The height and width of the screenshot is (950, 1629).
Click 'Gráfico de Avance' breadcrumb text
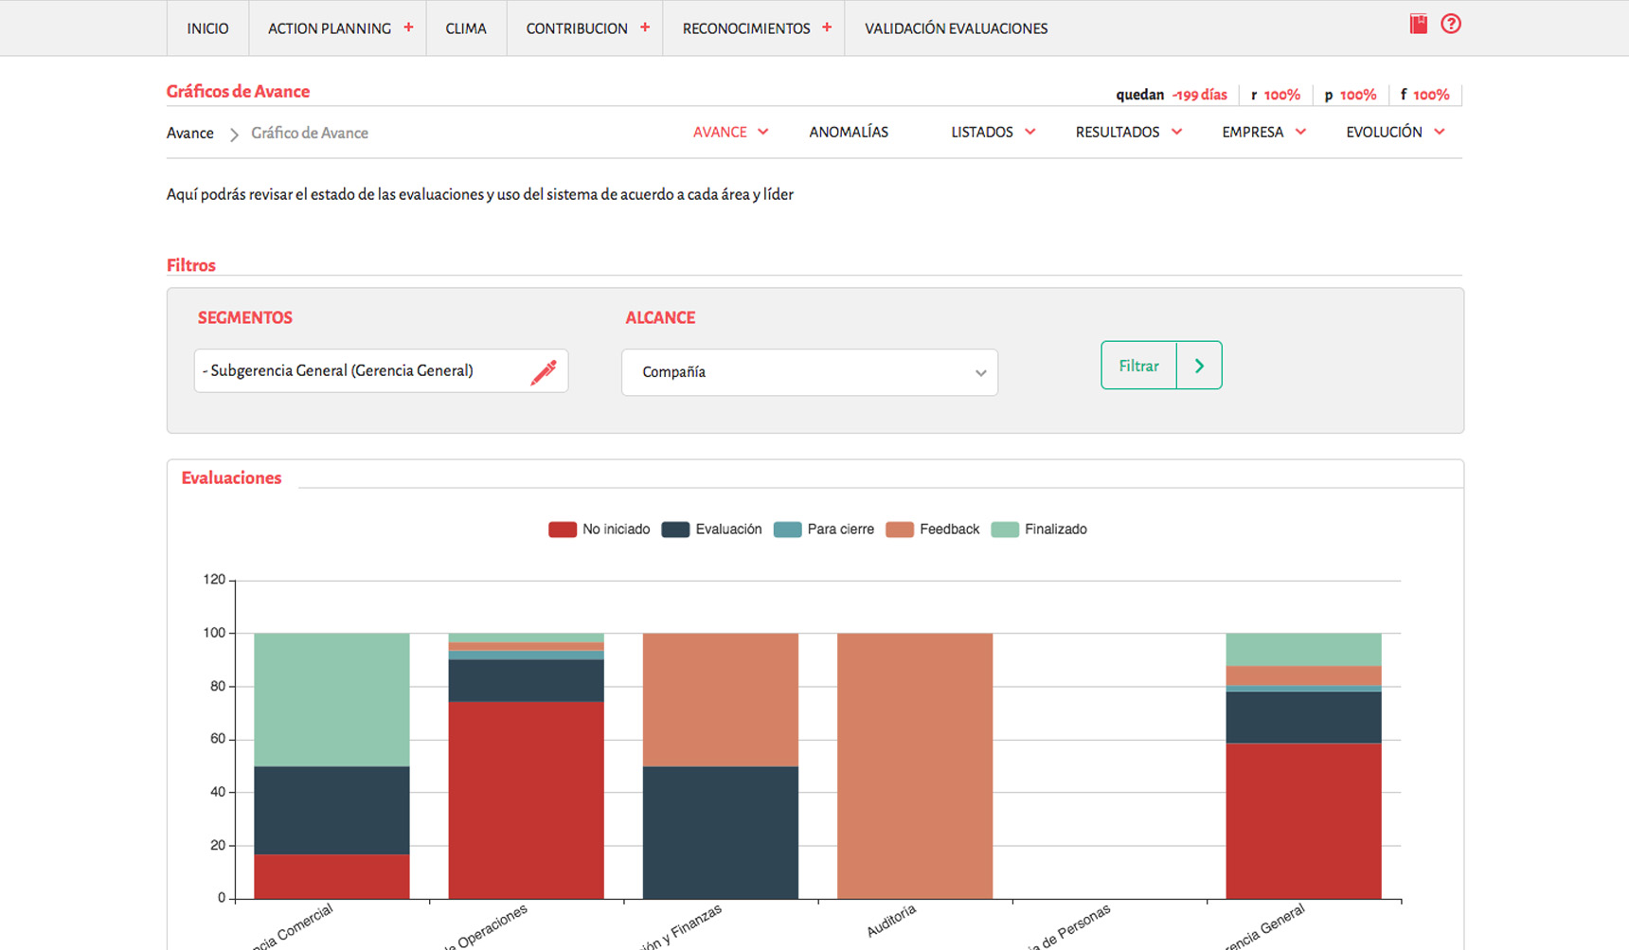tap(310, 134)
